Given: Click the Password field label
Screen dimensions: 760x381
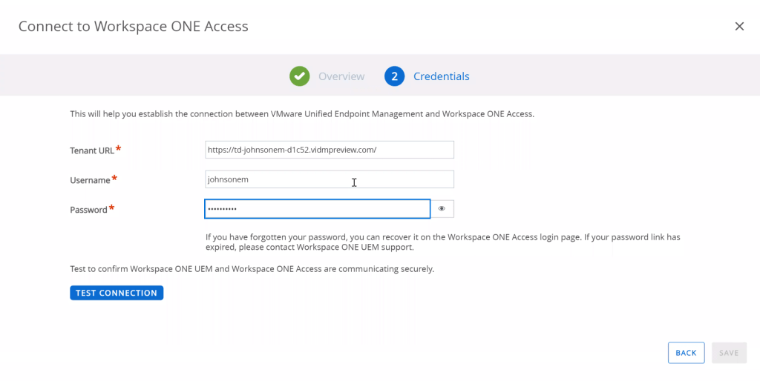Looking at the screenshot, I should click(x=88, y=210).
